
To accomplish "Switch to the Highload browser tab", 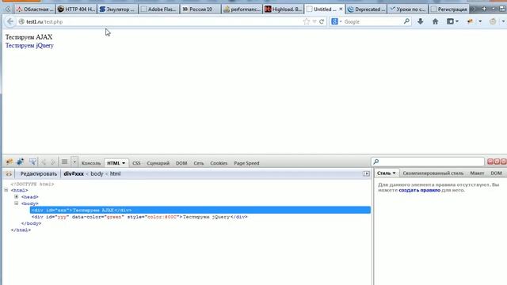I will point(284,9).
